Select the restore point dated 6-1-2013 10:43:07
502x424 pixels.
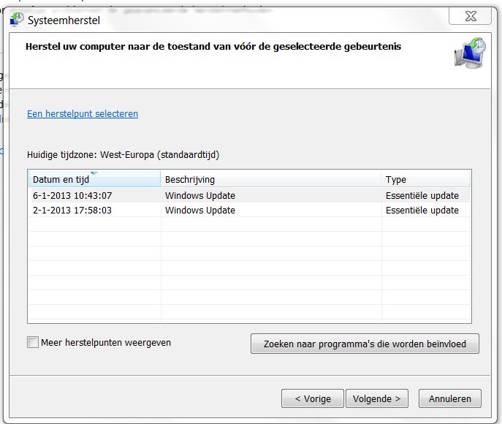[249, 195]
